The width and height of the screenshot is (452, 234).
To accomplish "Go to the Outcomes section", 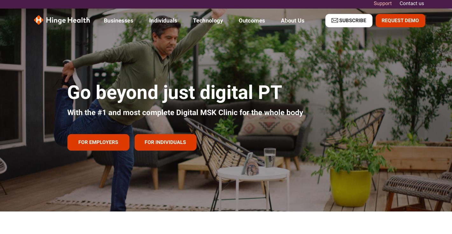I will [252, 21].
